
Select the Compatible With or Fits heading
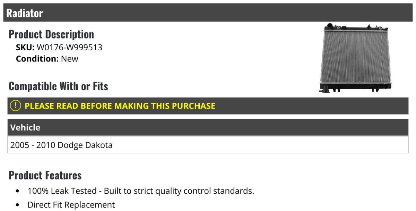[x=58, y=86]
